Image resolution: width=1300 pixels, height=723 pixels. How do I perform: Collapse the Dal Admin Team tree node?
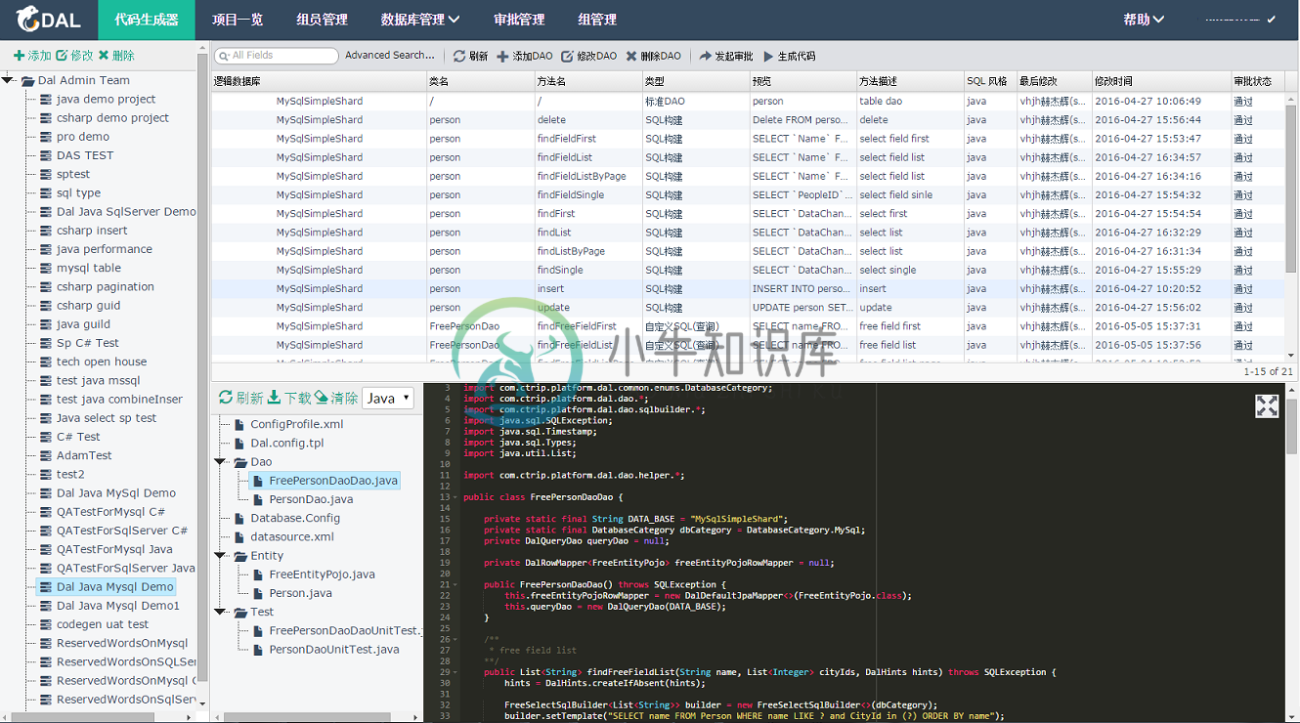tap(8, 80)
